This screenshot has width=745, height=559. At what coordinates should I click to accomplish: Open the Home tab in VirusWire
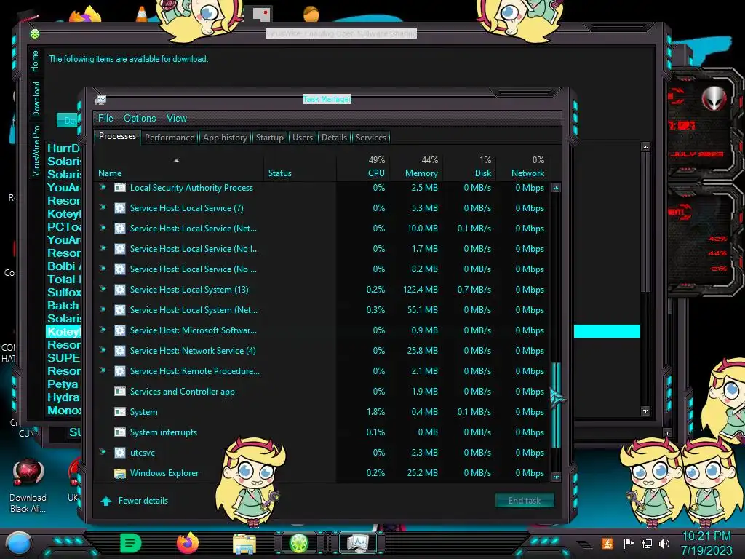point(35,61)
